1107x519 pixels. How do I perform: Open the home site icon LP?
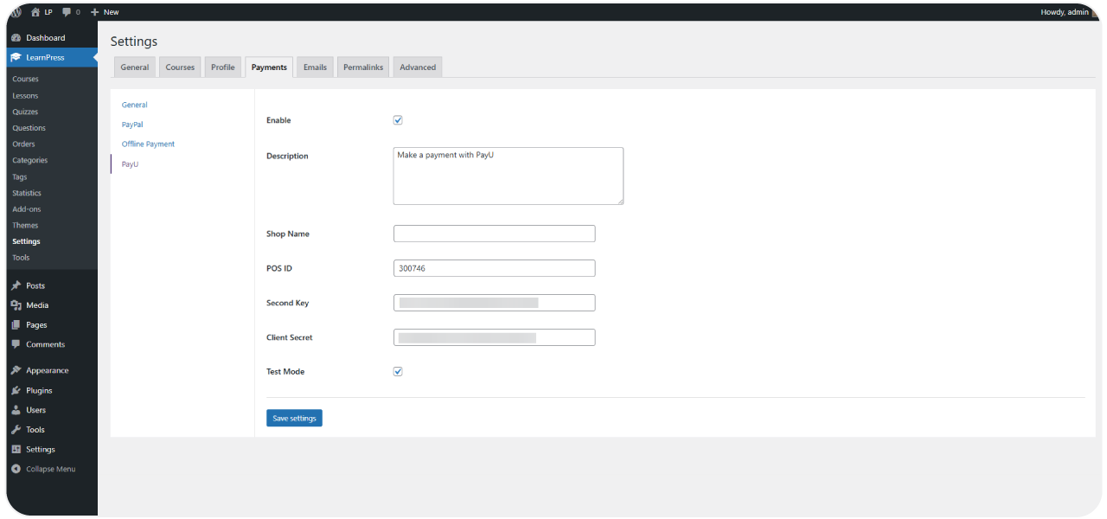(35, 12)
